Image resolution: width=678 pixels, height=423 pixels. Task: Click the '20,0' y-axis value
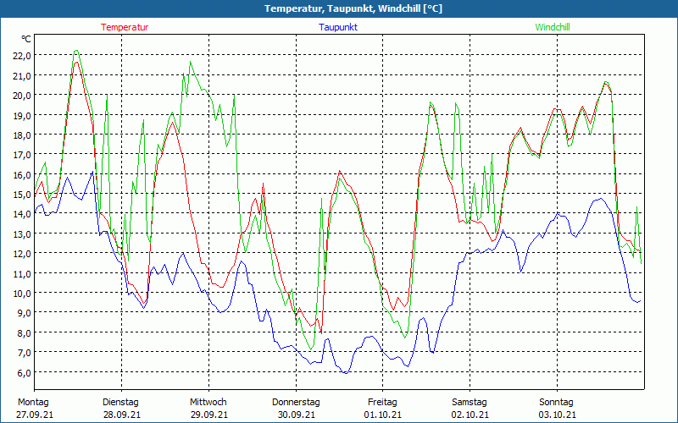[22, 96]
